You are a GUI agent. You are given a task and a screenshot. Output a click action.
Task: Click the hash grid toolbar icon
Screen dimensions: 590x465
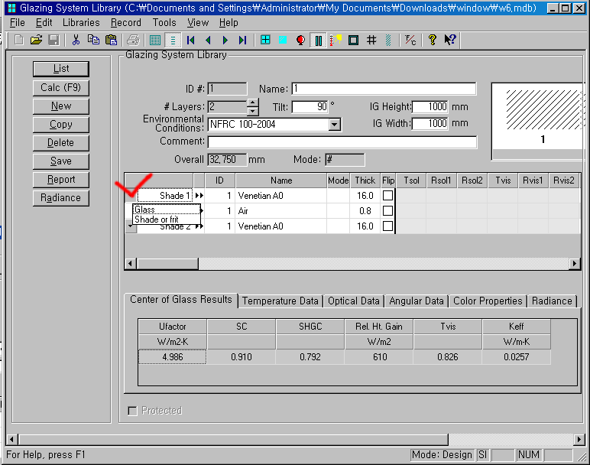(x=371, y=40)
